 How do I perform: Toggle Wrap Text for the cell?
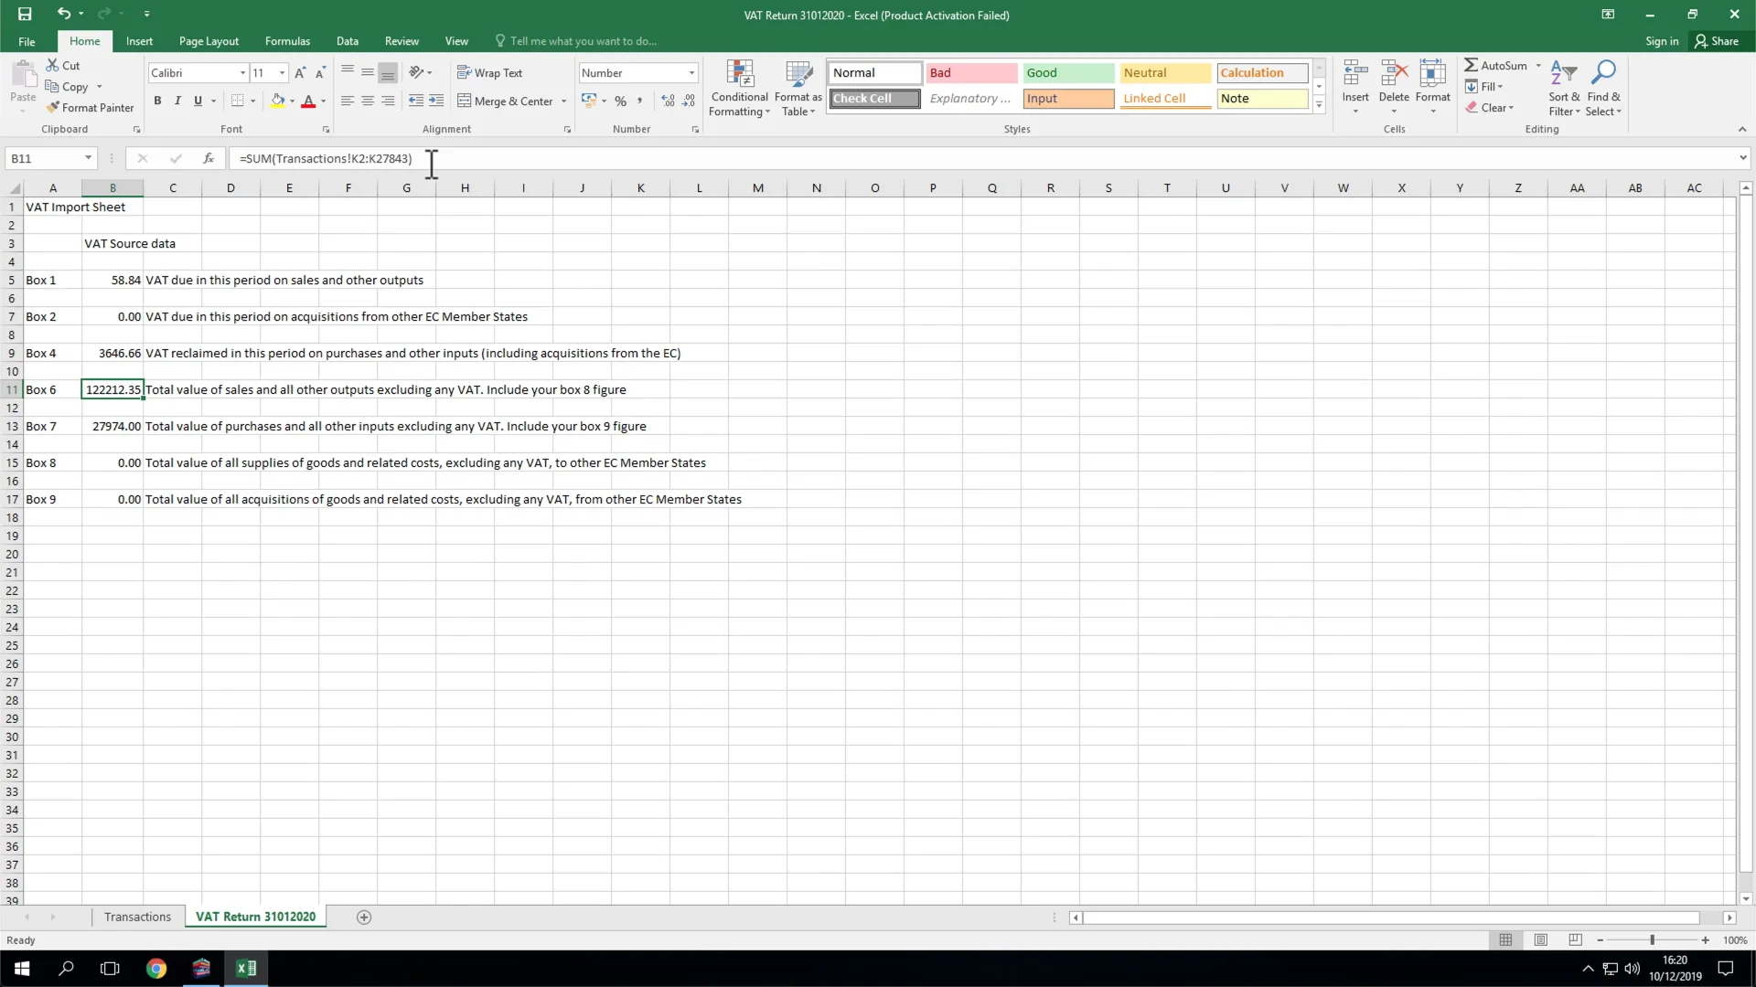point(489,73)
